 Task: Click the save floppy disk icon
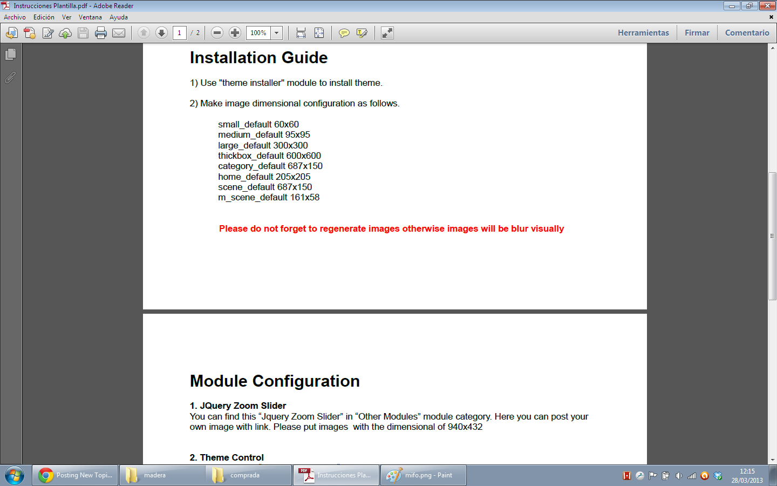(83, 33)
